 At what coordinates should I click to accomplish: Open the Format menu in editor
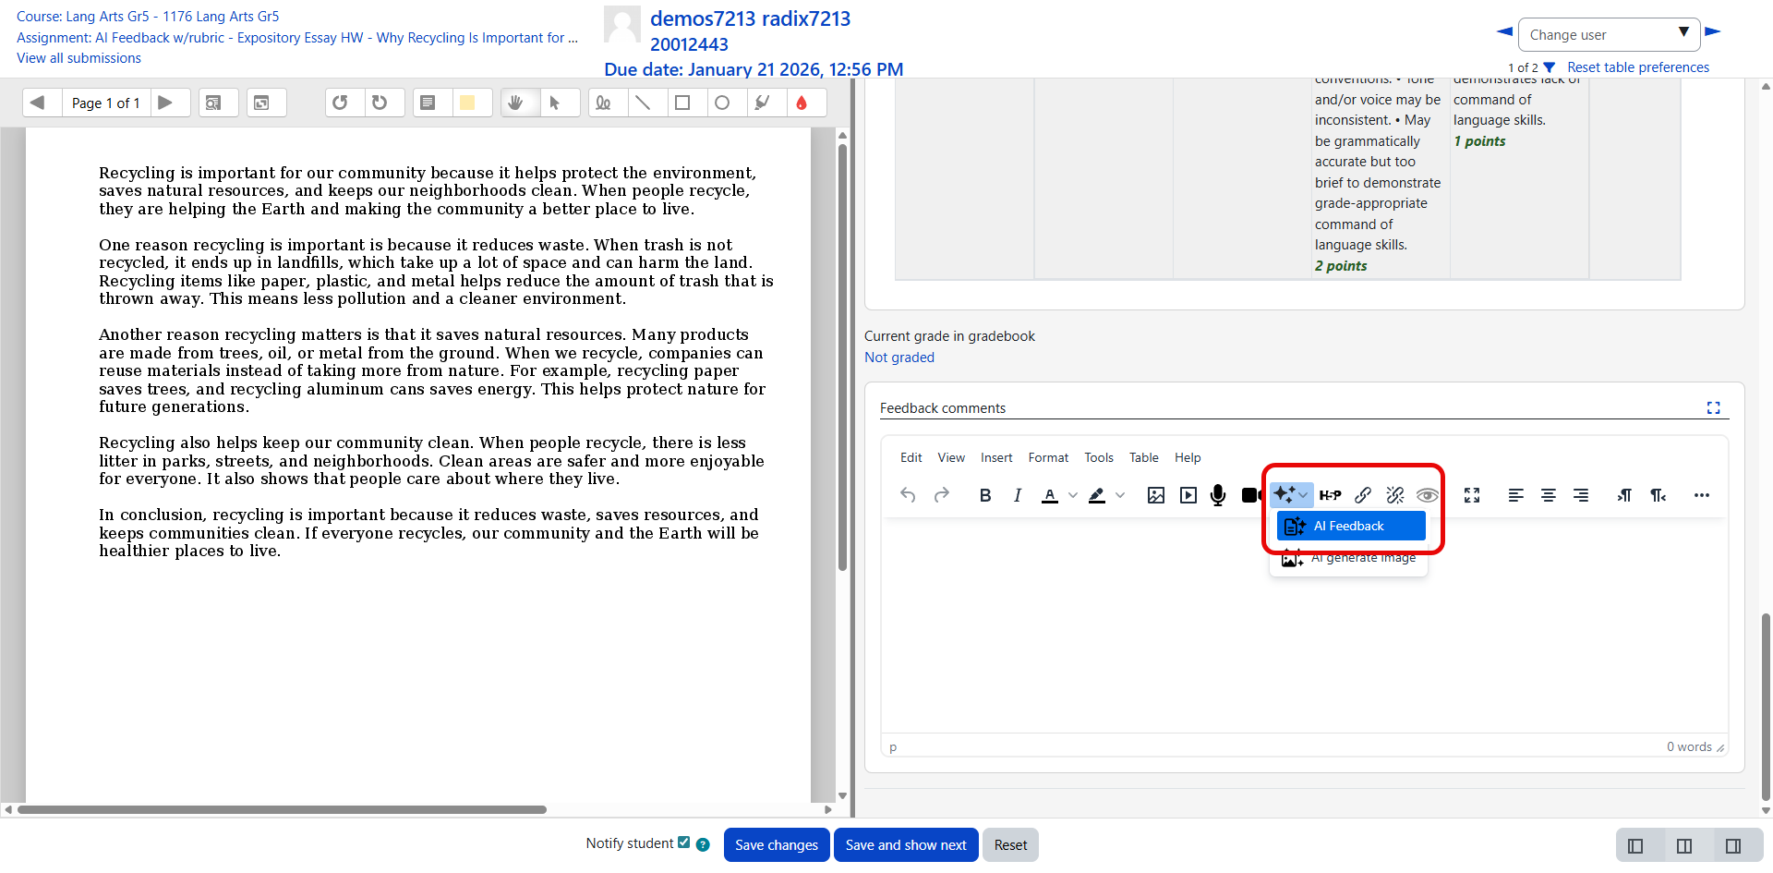pos(1047,457)
